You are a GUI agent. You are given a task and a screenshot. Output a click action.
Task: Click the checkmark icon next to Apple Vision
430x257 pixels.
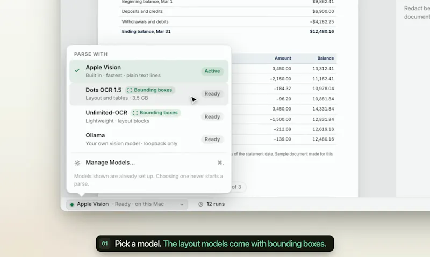(x=77, y=70)
